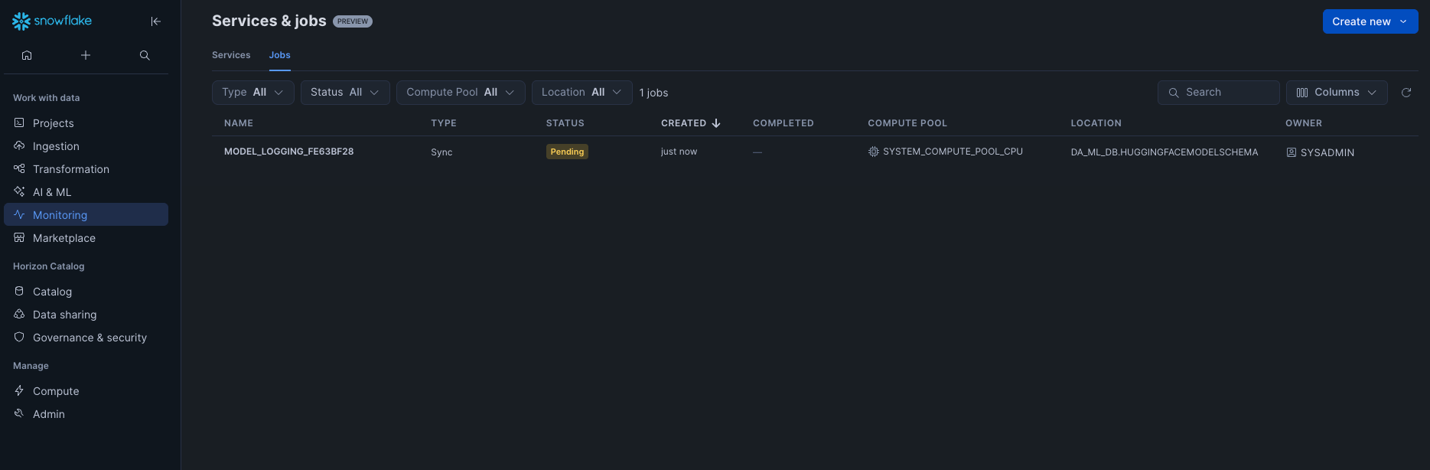Open the MODEL_LOGGING_FE63BF28 job
The image size is (1430, 470).
tap(288, 152)
